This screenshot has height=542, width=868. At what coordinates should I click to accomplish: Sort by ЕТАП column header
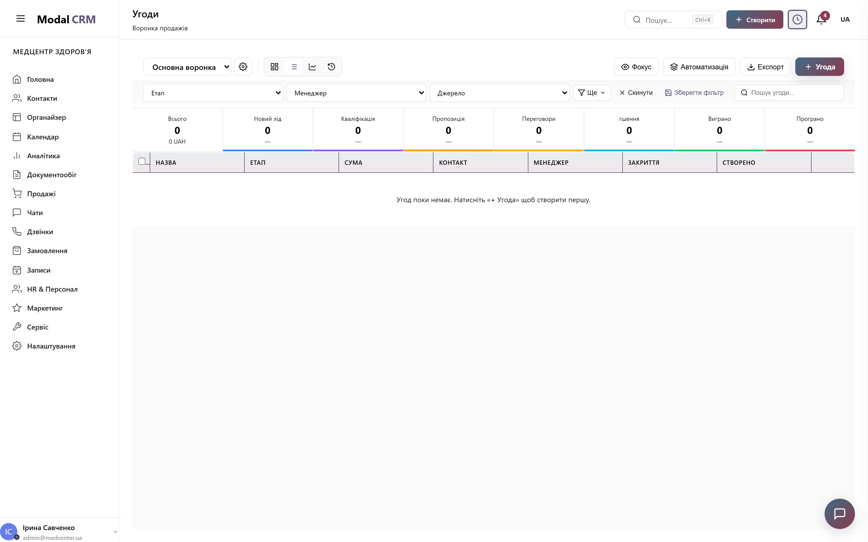pos(291,163)
